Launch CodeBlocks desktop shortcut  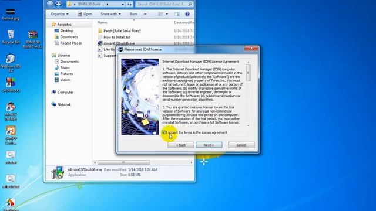[11, 85]
